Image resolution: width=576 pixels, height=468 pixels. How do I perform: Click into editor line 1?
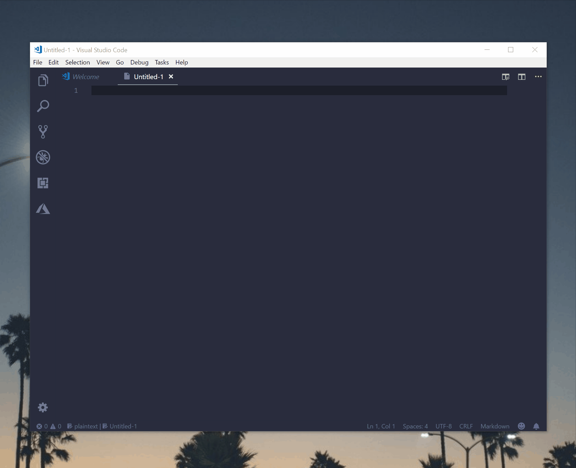[299, 90]
